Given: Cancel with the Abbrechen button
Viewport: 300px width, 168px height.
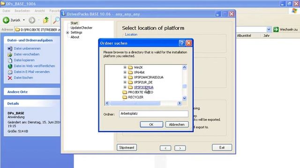Looking at the screenshot, I should point(177,125).
